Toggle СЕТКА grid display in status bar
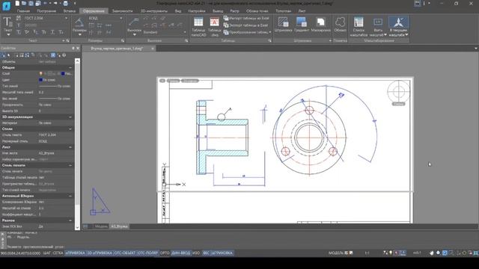 (x=58, y=253)
